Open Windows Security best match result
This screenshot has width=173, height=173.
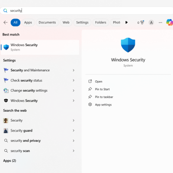point(40,47)
